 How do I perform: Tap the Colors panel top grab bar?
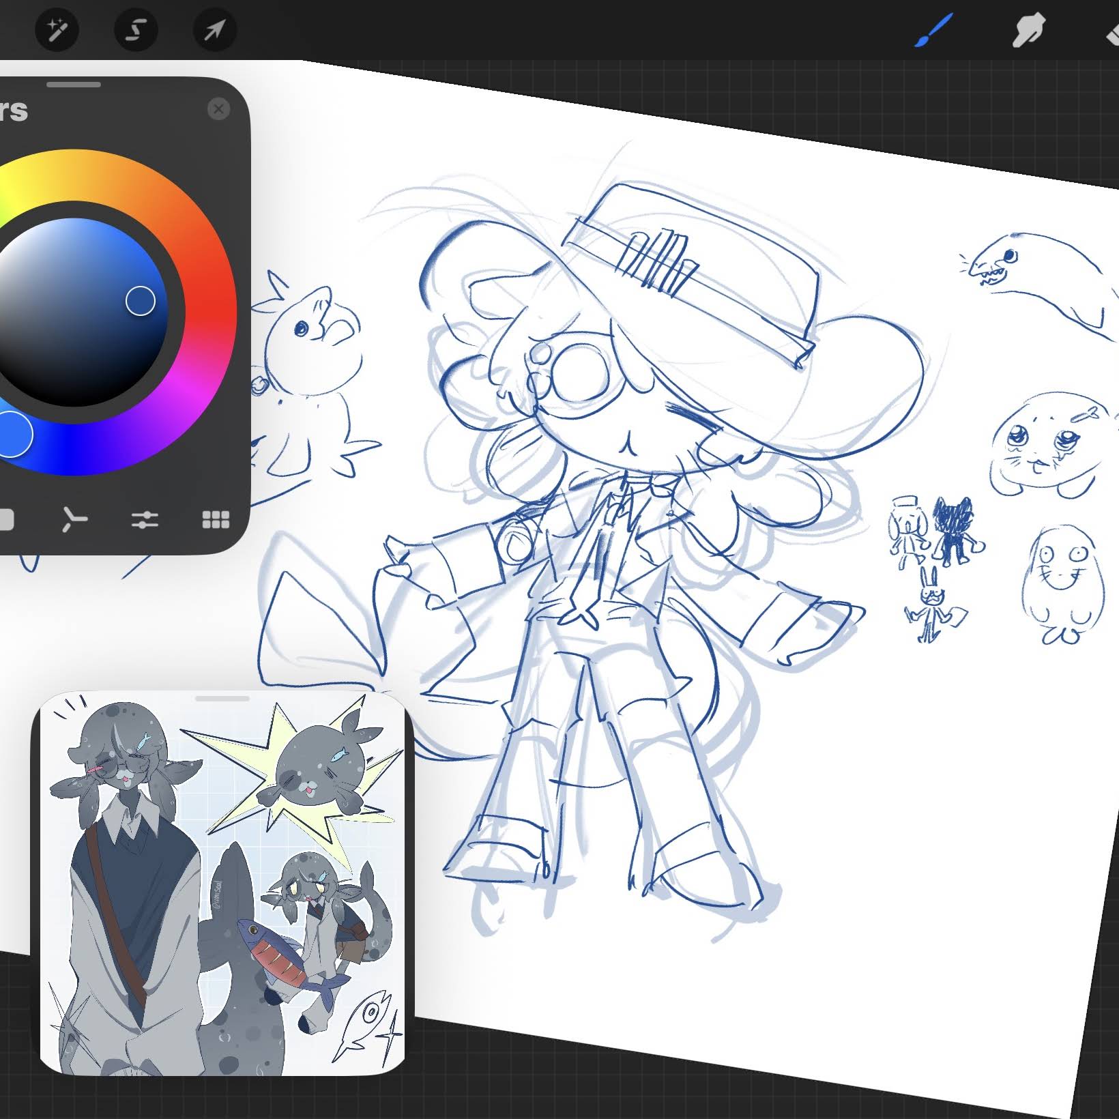(74, 85)
